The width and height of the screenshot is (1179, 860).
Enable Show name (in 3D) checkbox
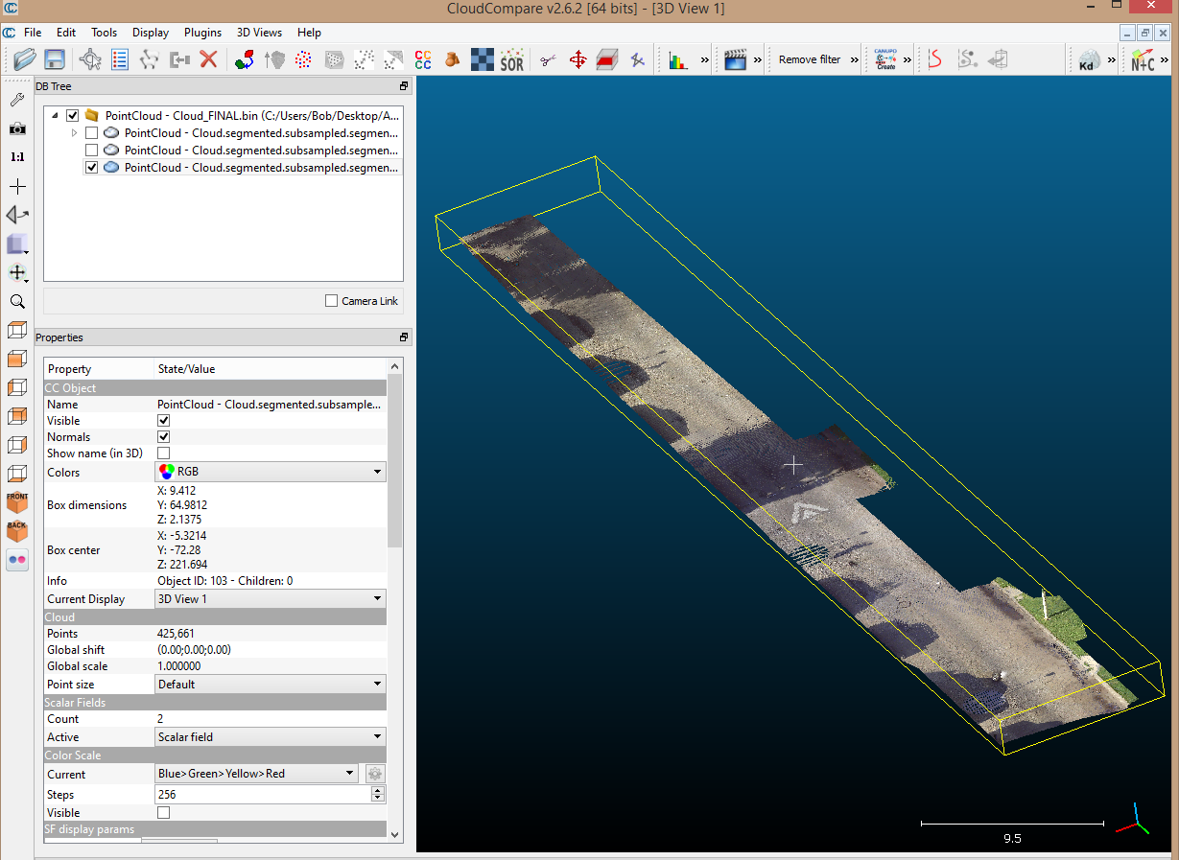point(163,453)
